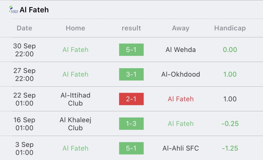Open the 5-1 result against Al Wehda
The image size is (263, 160).
point(131,50)
